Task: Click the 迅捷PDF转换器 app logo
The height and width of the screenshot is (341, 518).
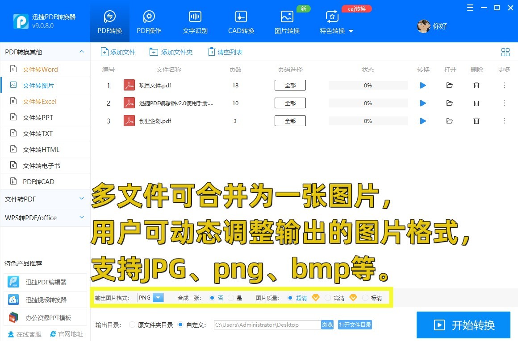Action: [x=21, y=21]
